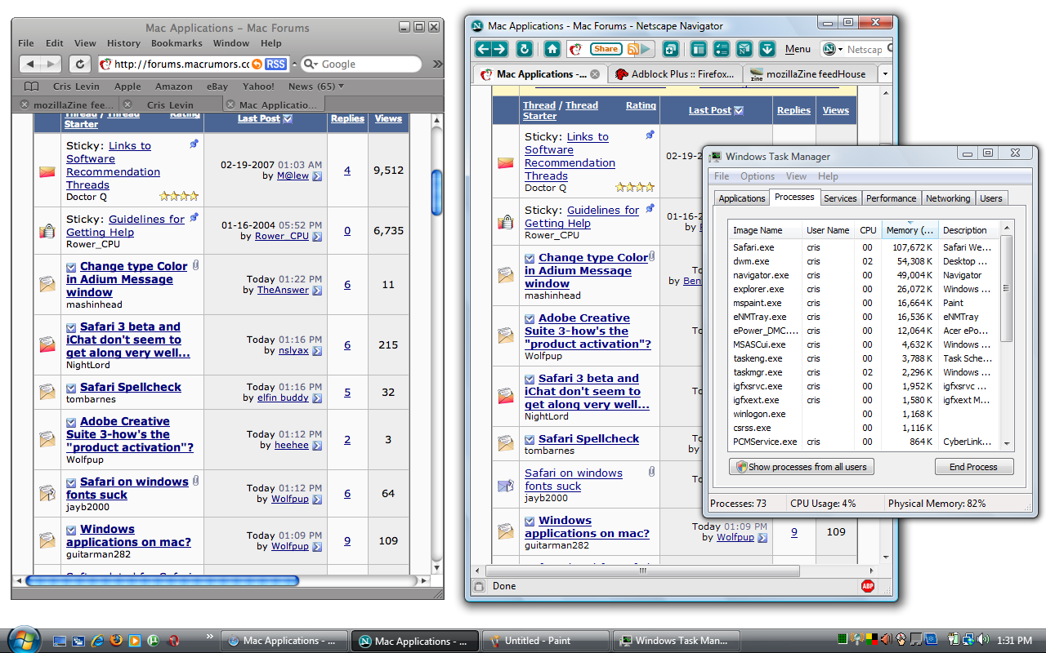Open Netscape's search engine dropdown
The width and height of the screenshot is (1046, 653).
(x=832, y=49)
